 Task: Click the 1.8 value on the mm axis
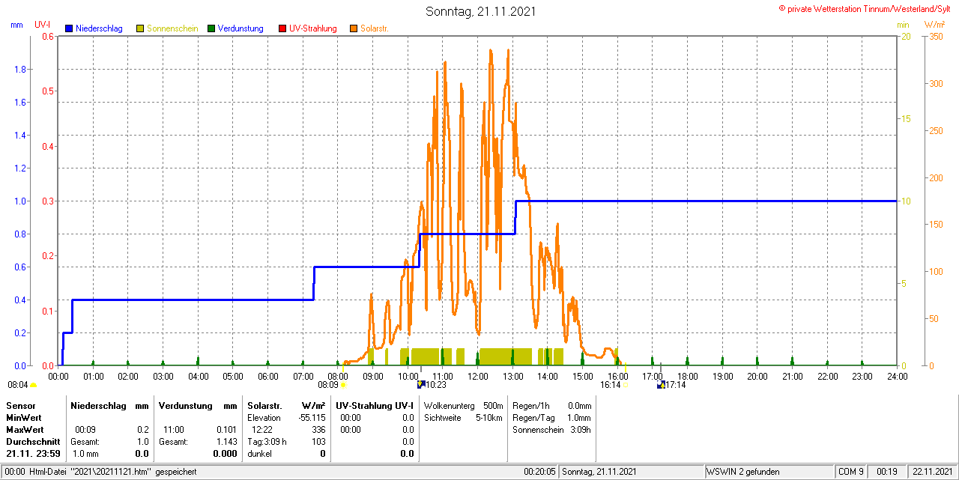21,70
